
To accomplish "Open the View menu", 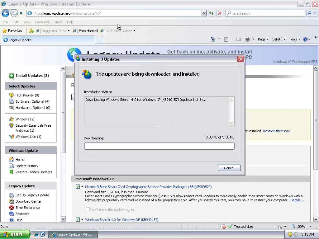I will click(x=27, y=22).
